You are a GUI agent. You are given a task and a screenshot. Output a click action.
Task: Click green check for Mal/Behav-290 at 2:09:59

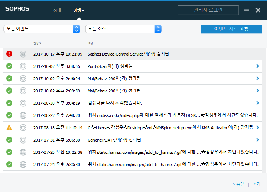pyautogui.click(x=9, y=91)
